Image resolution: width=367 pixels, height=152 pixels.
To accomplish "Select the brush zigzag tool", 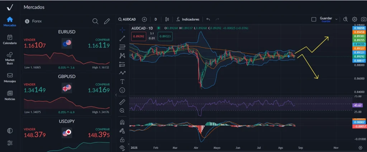I will point(122,73).
